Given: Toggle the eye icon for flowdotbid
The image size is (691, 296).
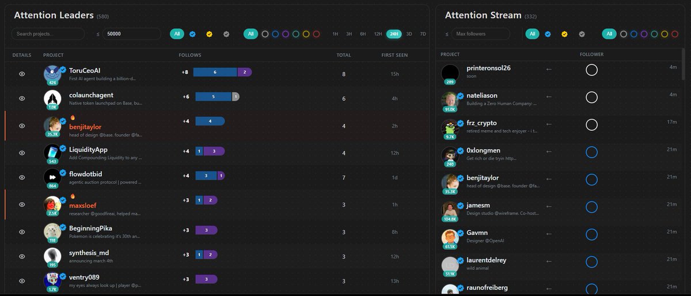Looking at the screenshot, I should coord(22,178).
